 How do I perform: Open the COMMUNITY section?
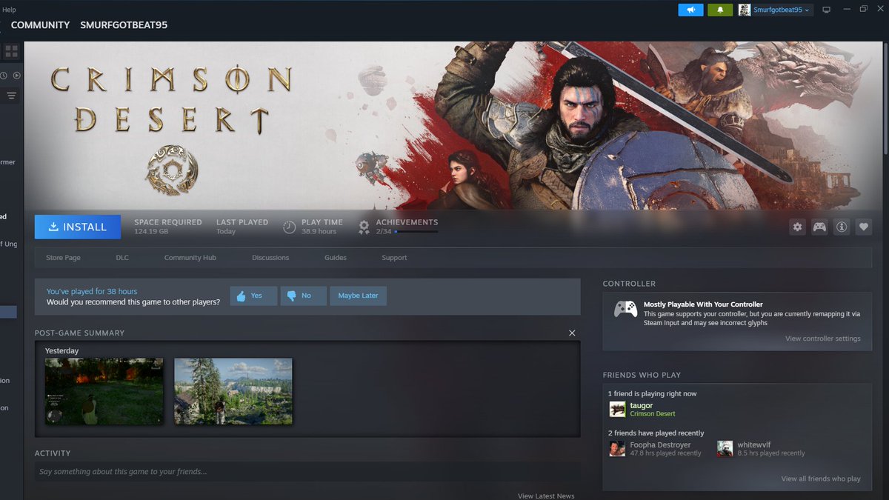point(40,24)
